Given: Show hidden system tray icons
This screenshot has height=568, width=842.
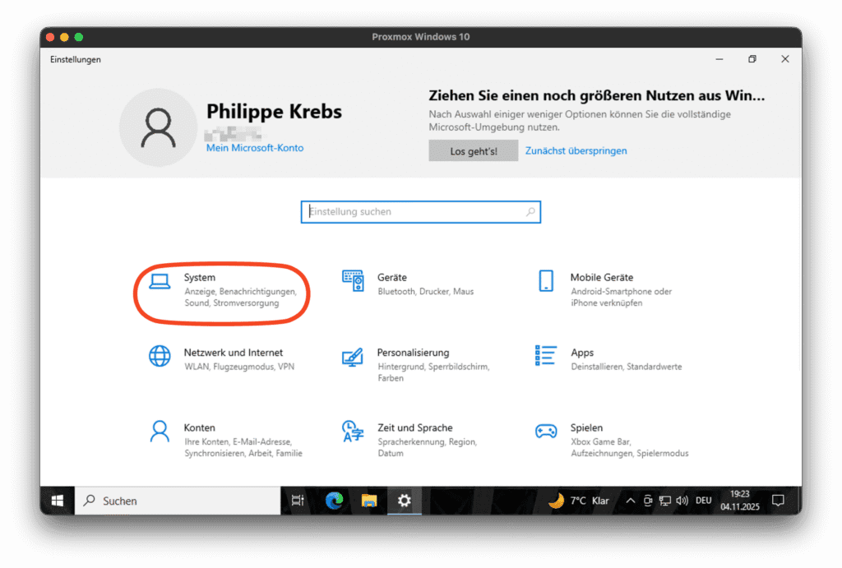Looking at the screenshot, I should [631, 501].
